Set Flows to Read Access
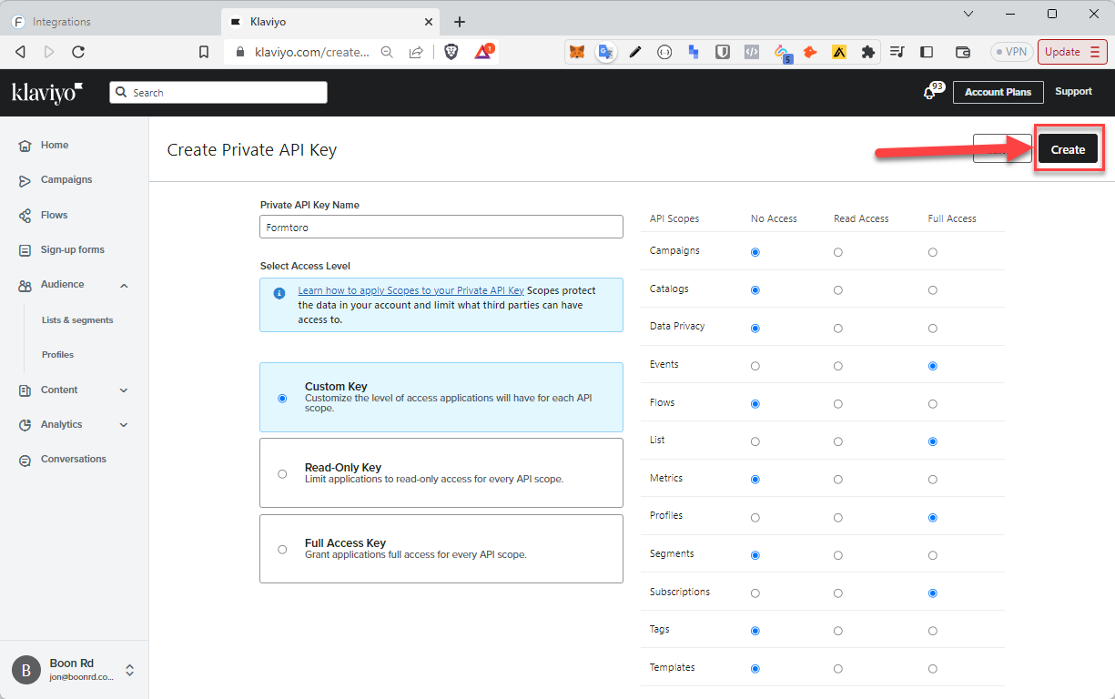This screenshot has width=1115, height=699. pyautogui.click(x=837, y=404)
